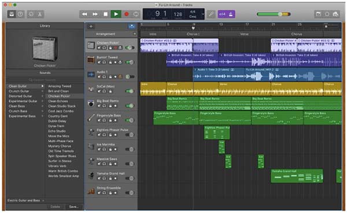The image size is (347, 213).
Task: Expand the Clean Guitar category
Action: tap(42, 86)
